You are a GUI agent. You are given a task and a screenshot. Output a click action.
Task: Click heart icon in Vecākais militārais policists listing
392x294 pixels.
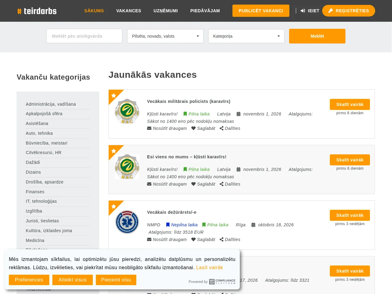click(x=194, y=128)
